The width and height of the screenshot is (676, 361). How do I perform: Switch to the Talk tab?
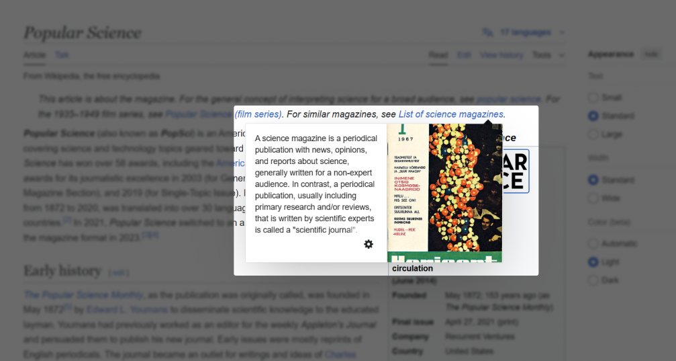coord(62,55)
